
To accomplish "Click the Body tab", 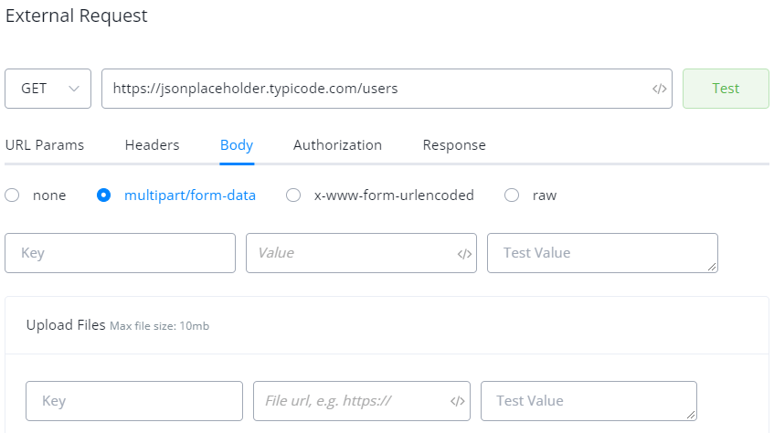I will click(x=237, y=145).
